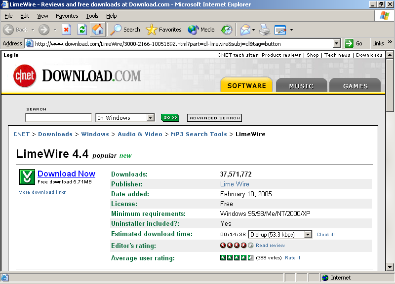Click the Log in link

11,55
